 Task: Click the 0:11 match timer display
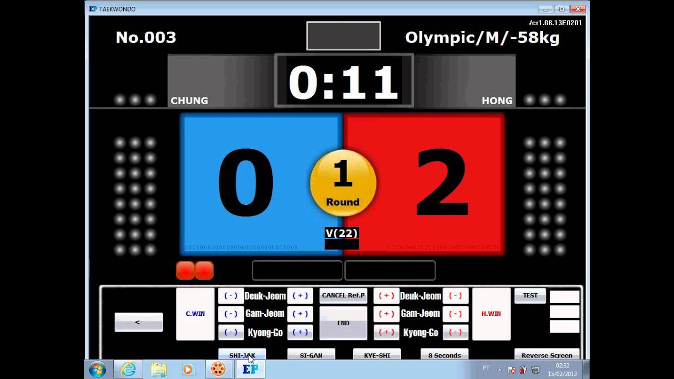click(344, 81)
